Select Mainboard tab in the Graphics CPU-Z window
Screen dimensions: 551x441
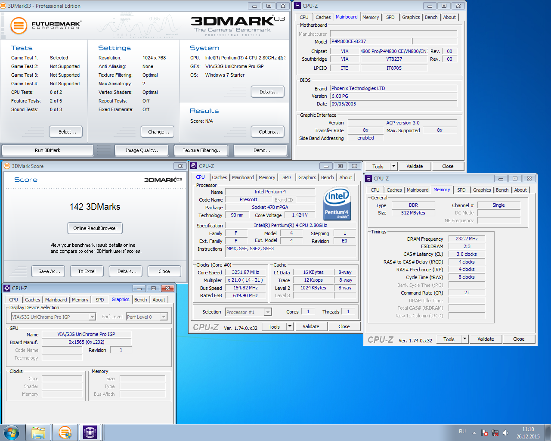coord(56,300)
